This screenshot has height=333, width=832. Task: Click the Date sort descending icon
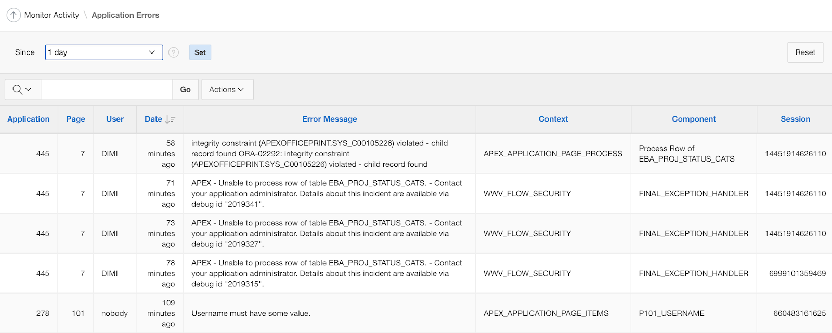click(170, 119)
